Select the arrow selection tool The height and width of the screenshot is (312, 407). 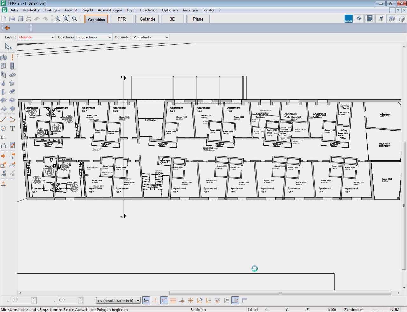click(x=8, y=47)
